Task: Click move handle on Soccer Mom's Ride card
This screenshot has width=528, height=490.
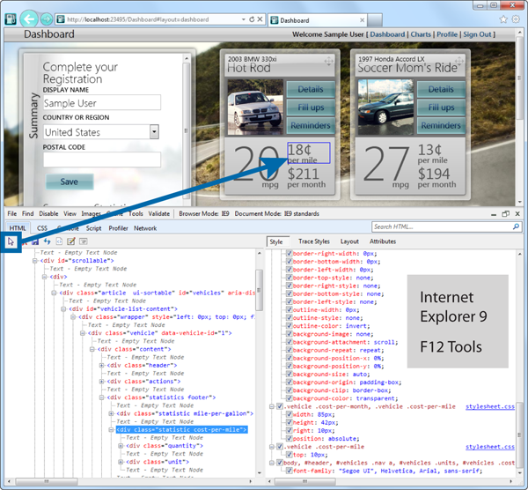Action: tap(459, 62)
